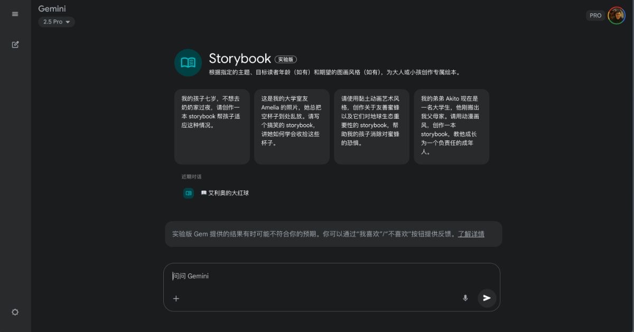The width and height of the screenshot is (634, 332).
Task: Click the Storybook heading text
Action: click(x=240, y=59)
